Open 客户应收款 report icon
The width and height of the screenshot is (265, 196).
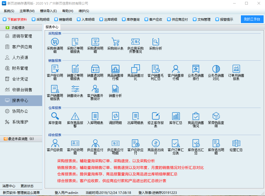tap(55, 143)
